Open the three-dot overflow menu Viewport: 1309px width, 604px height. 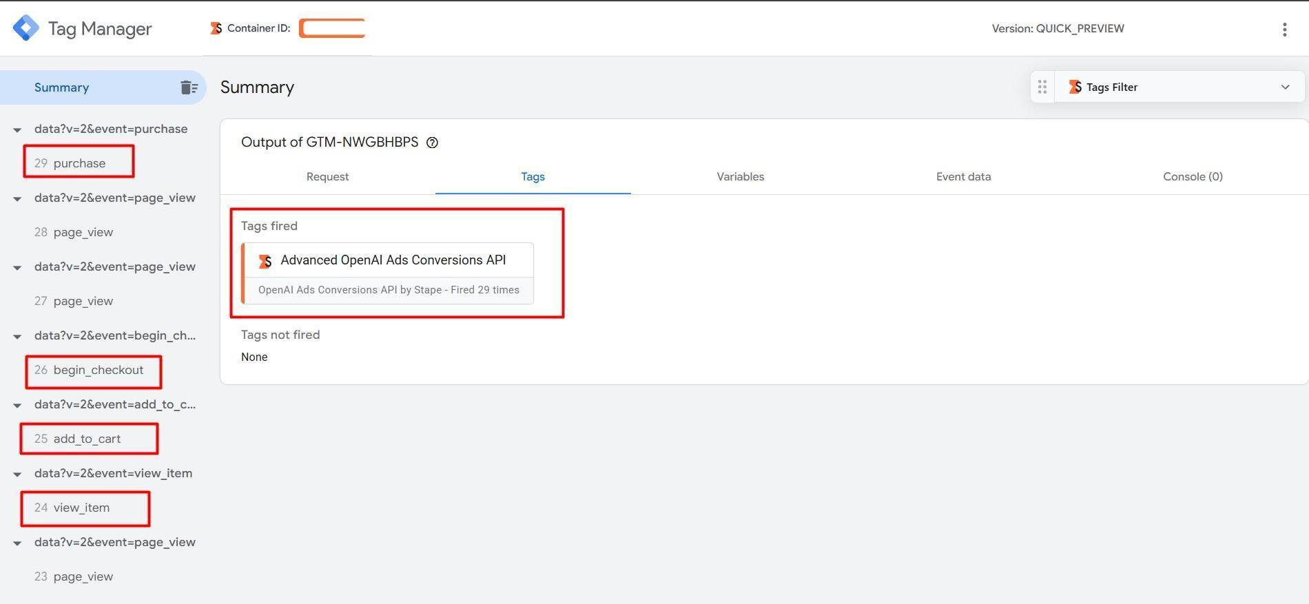1284,29
